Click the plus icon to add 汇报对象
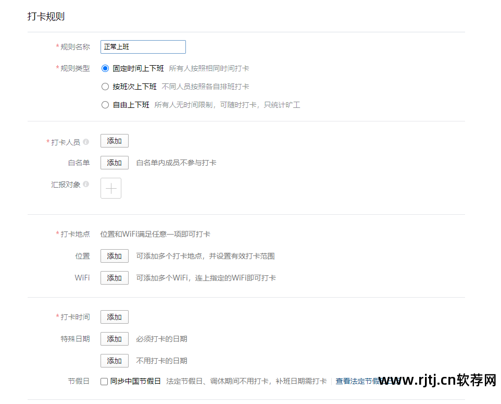 click(x=110, y=188)
